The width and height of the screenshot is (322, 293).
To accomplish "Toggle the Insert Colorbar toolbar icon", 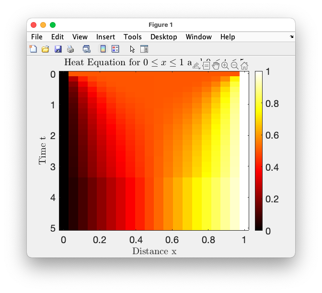I will pos(103,49).
